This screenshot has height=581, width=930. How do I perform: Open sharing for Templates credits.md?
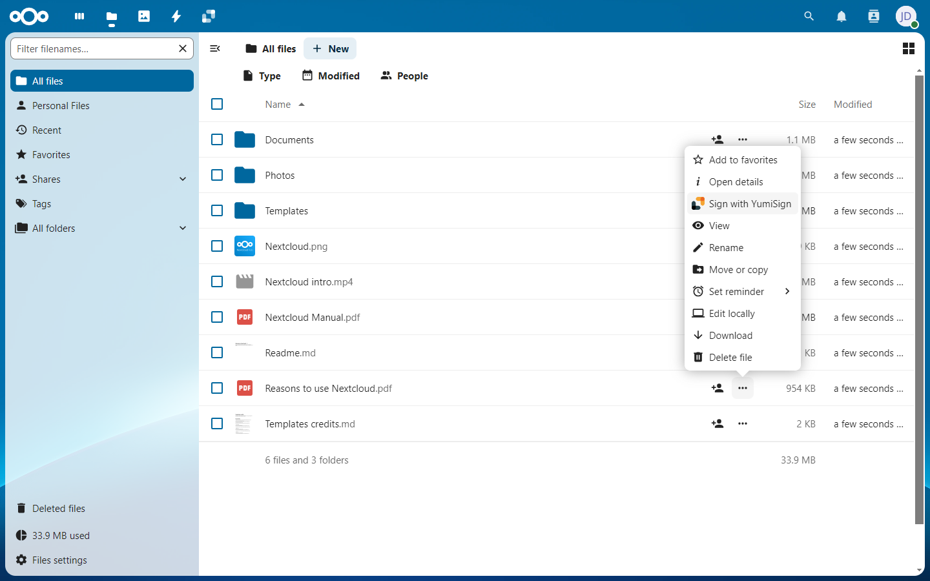tap(718, 423)
